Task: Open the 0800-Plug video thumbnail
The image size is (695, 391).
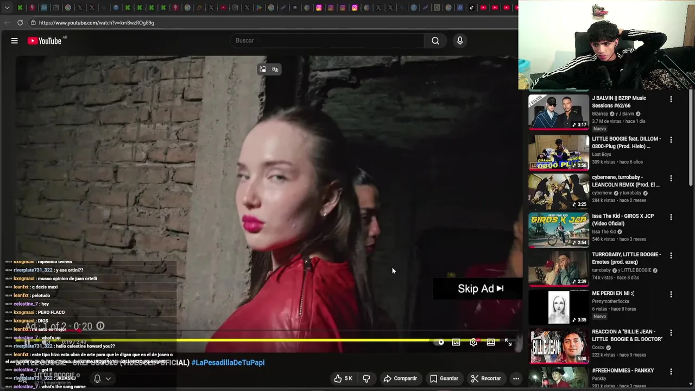Action: (559, 152)
